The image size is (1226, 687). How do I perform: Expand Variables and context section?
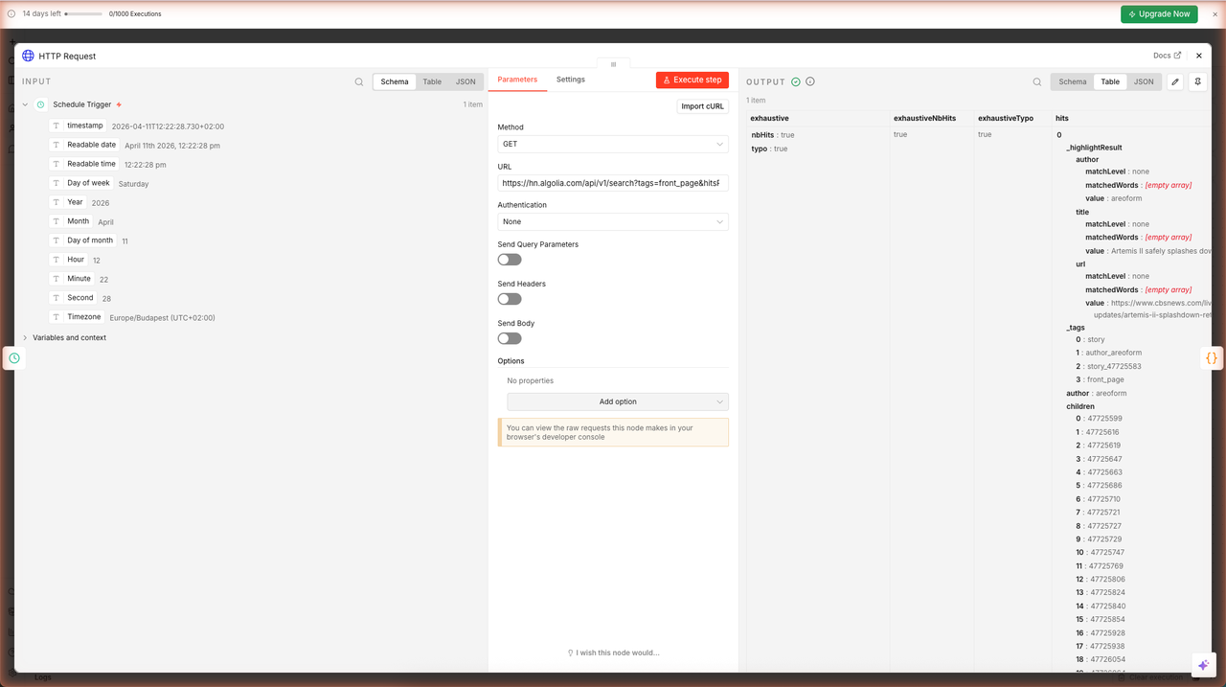(x=69, y=338)
